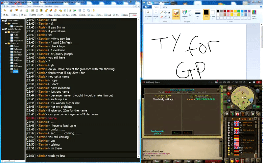Open the Inventory backpack tab in RuneScape
The width and height of the screenshot is (263, 163).
point(242,114)
